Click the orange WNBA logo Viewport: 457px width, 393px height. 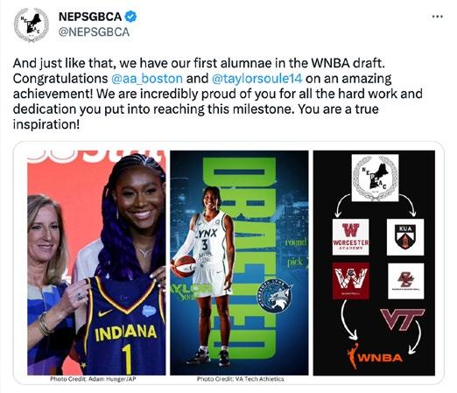pyautogui.click(x=375, y=356)
